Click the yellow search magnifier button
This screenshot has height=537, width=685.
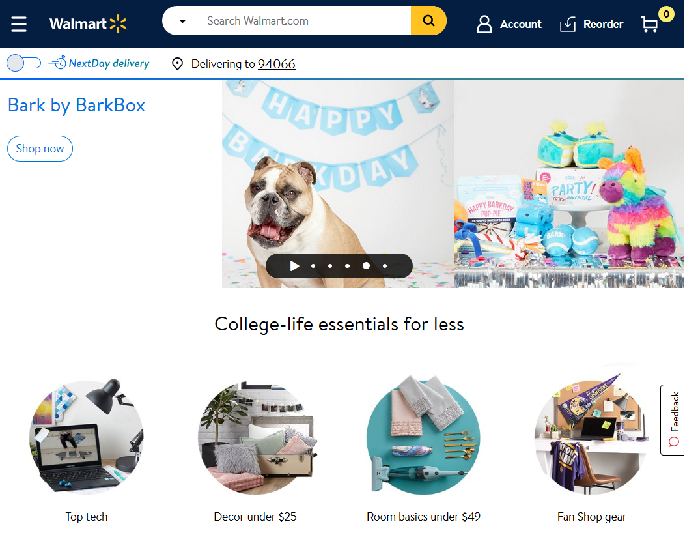click(x=428, y=21)
